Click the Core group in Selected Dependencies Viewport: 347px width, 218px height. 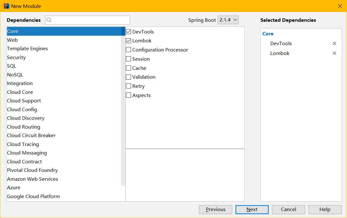click(268, 34)
